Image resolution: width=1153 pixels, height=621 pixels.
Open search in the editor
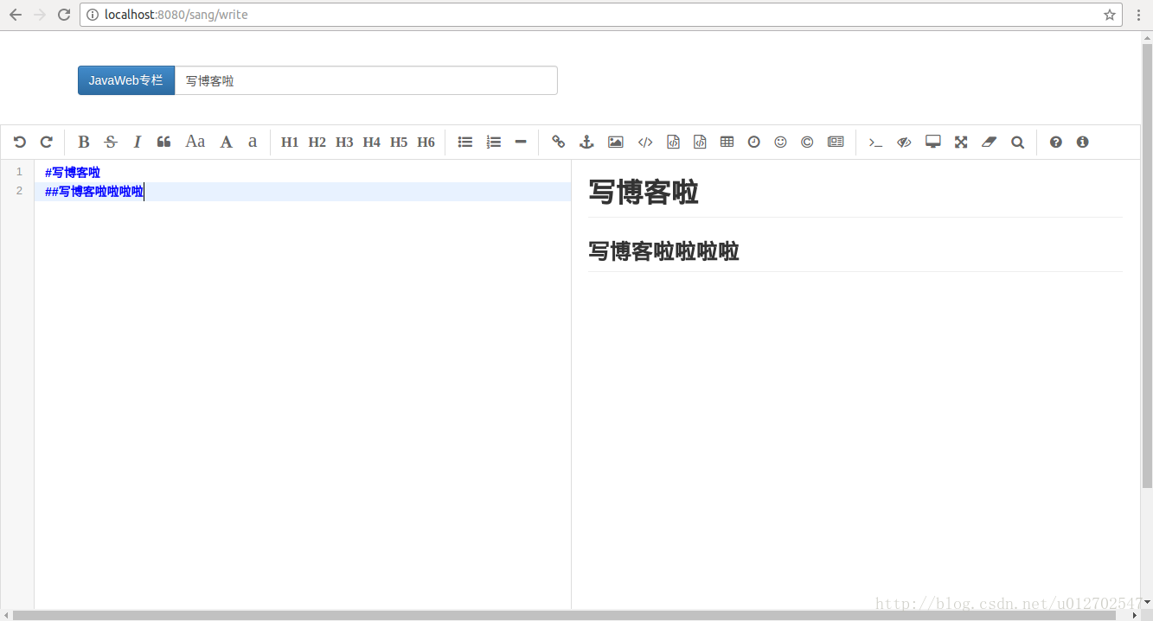point(1017,142)
